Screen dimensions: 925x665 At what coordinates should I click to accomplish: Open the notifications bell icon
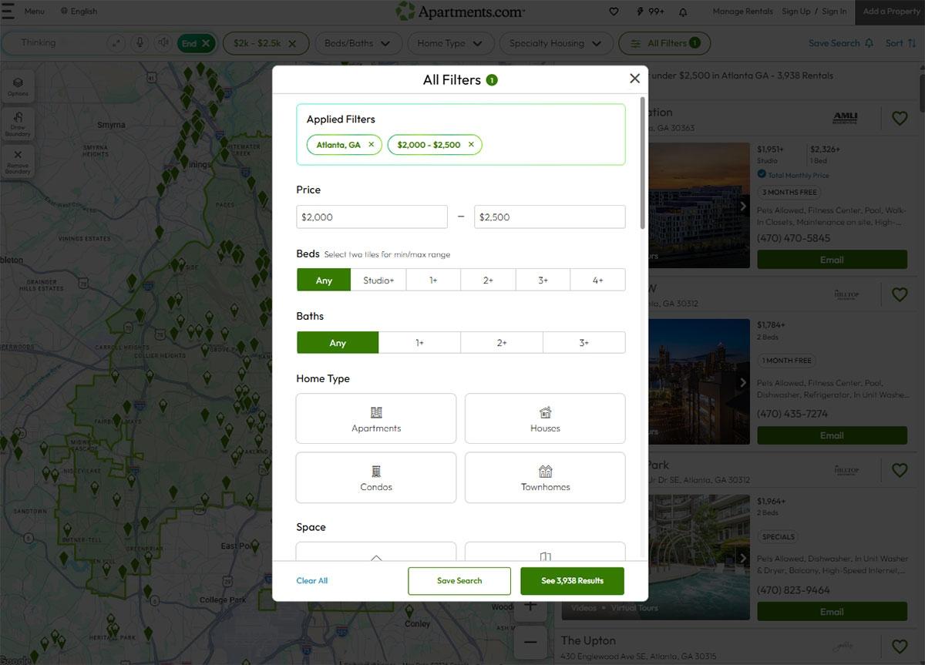click(x=683, y=12)
